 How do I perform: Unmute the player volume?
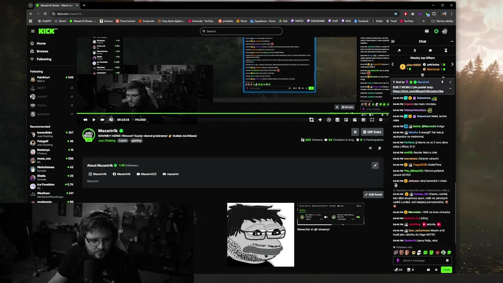111,119
